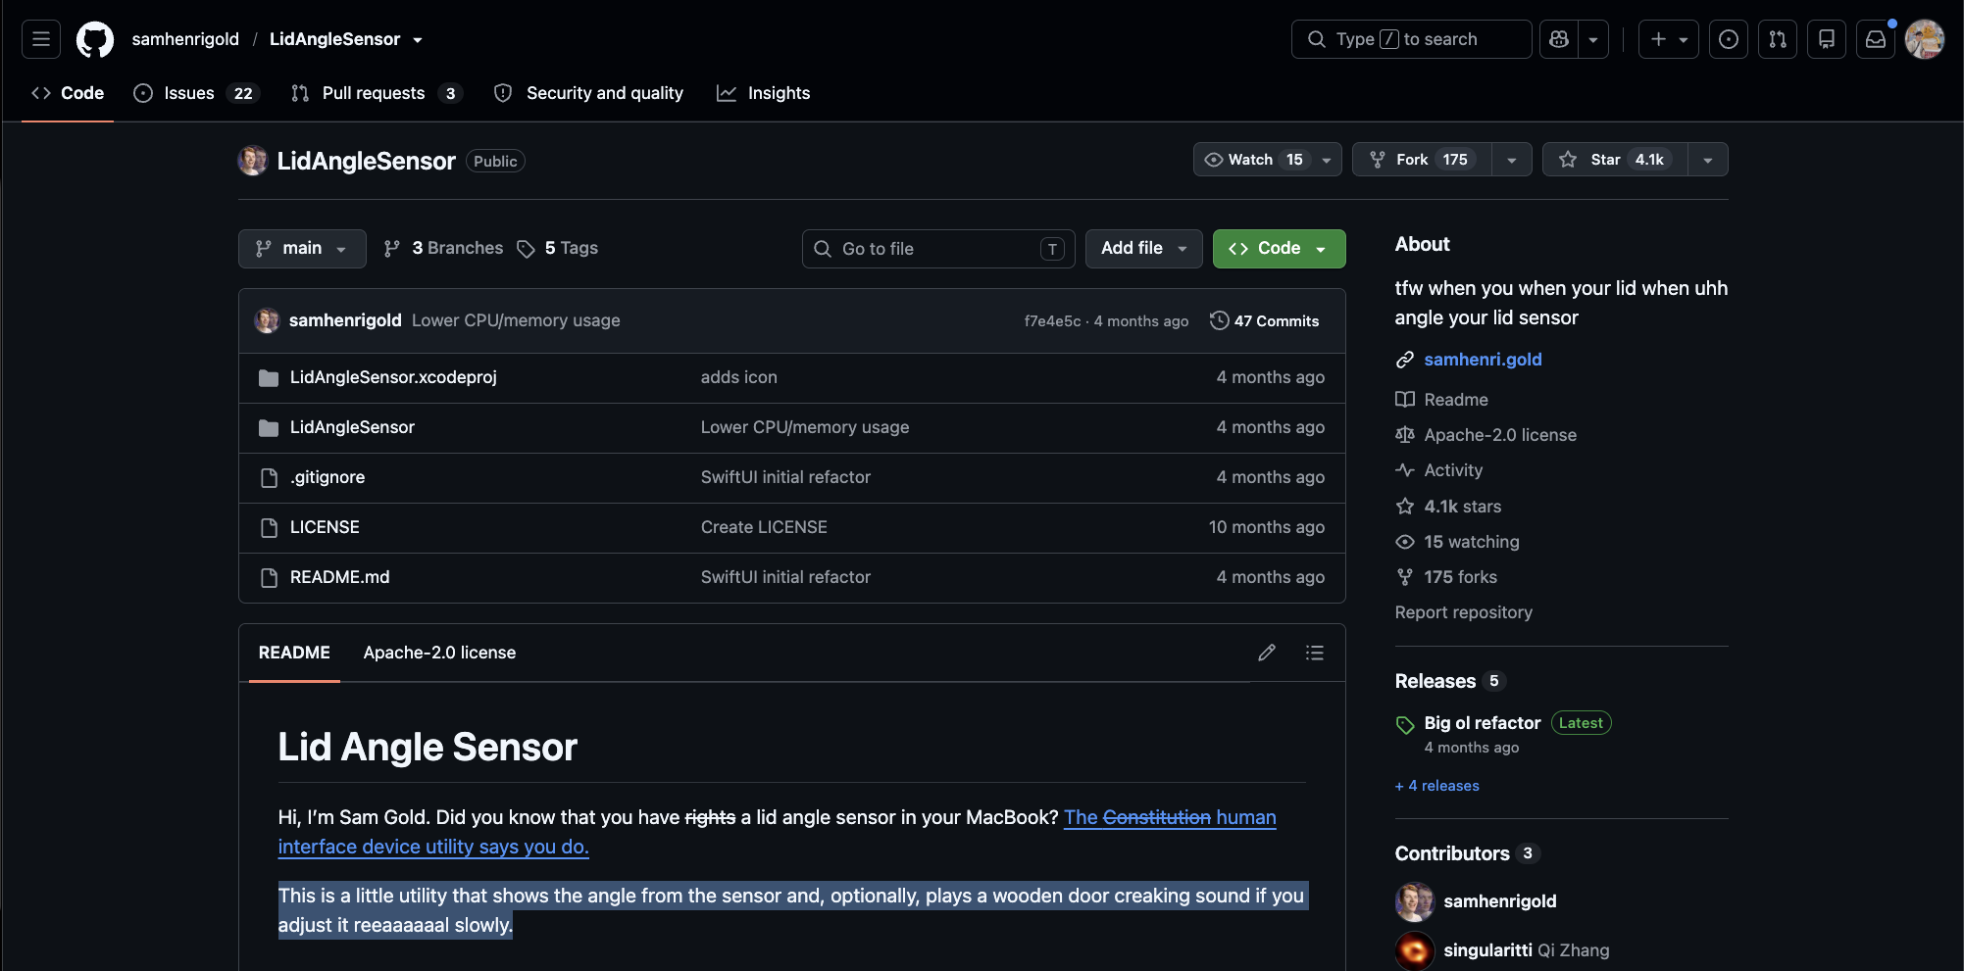Click the Report repository link

pyautogui.click(x=1464, y=612)
